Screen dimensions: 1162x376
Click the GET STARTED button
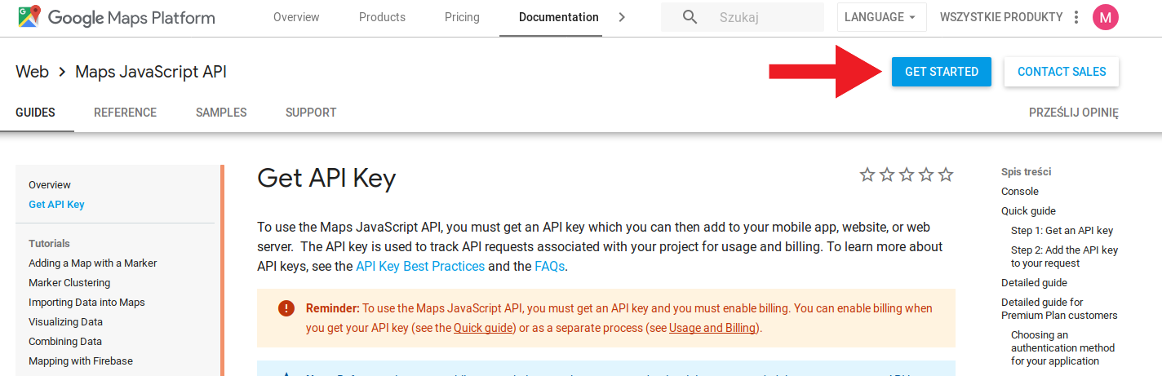[x=942, y=72]
